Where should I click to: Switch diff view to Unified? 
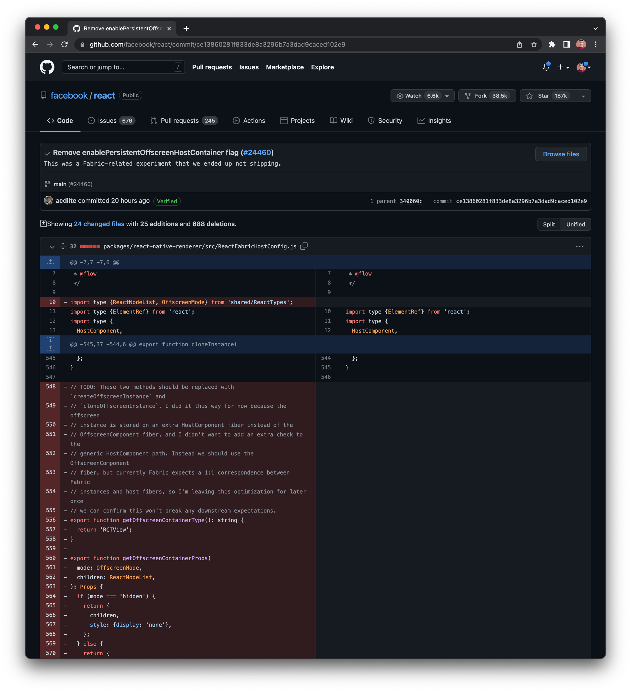pyautogui.click(x=575, y=225)
